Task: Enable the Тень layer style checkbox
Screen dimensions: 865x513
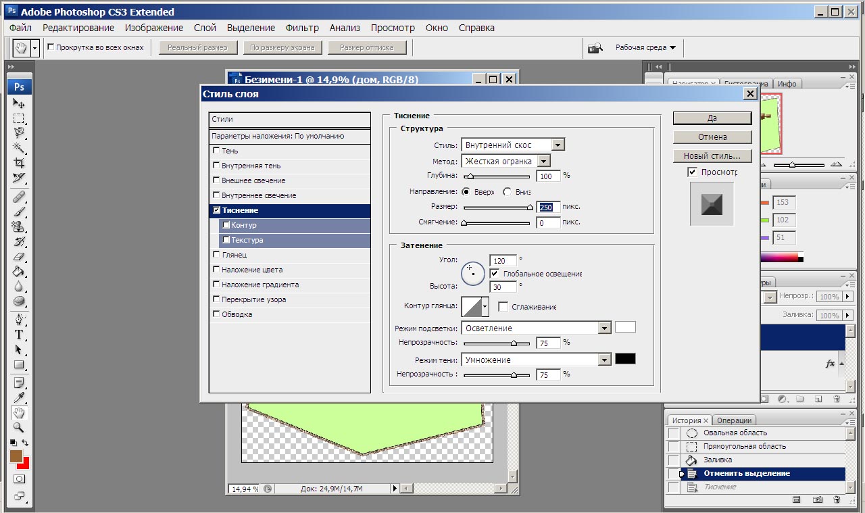Action: (216, 151)
